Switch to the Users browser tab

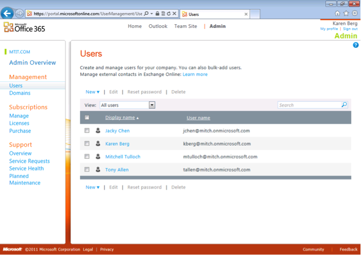tap(215, 14)
